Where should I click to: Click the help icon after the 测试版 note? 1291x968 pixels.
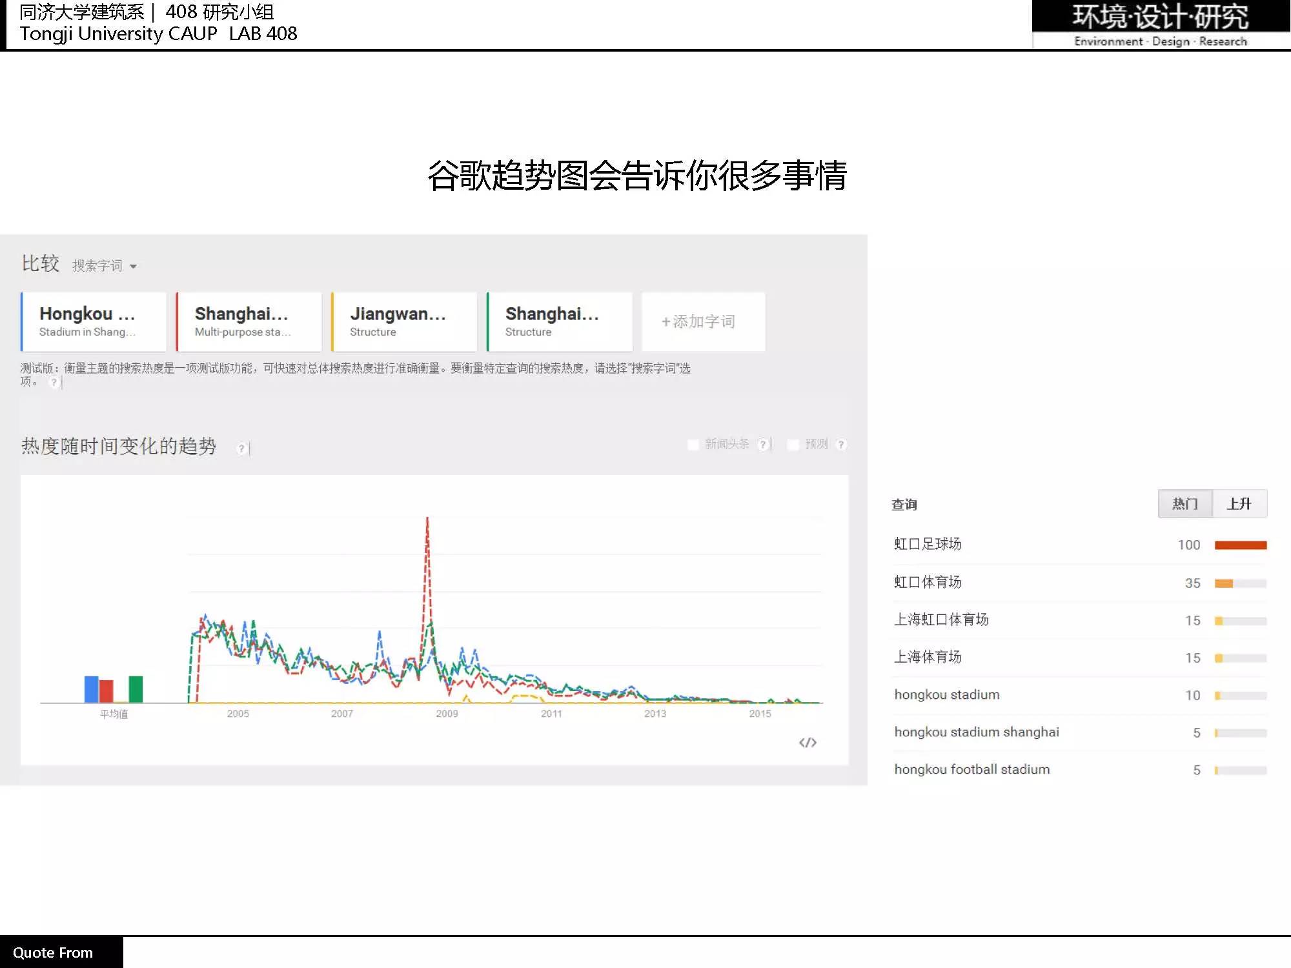54,382
